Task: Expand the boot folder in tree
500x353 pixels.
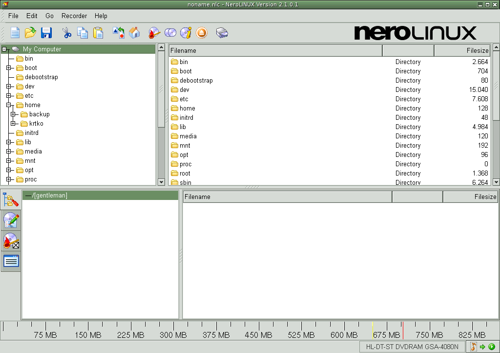Action: point(9,68)
